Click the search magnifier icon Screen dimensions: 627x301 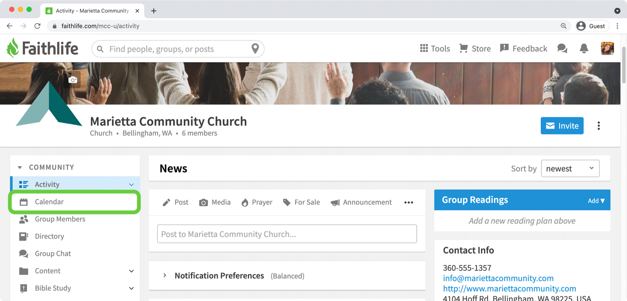[100, 49]
